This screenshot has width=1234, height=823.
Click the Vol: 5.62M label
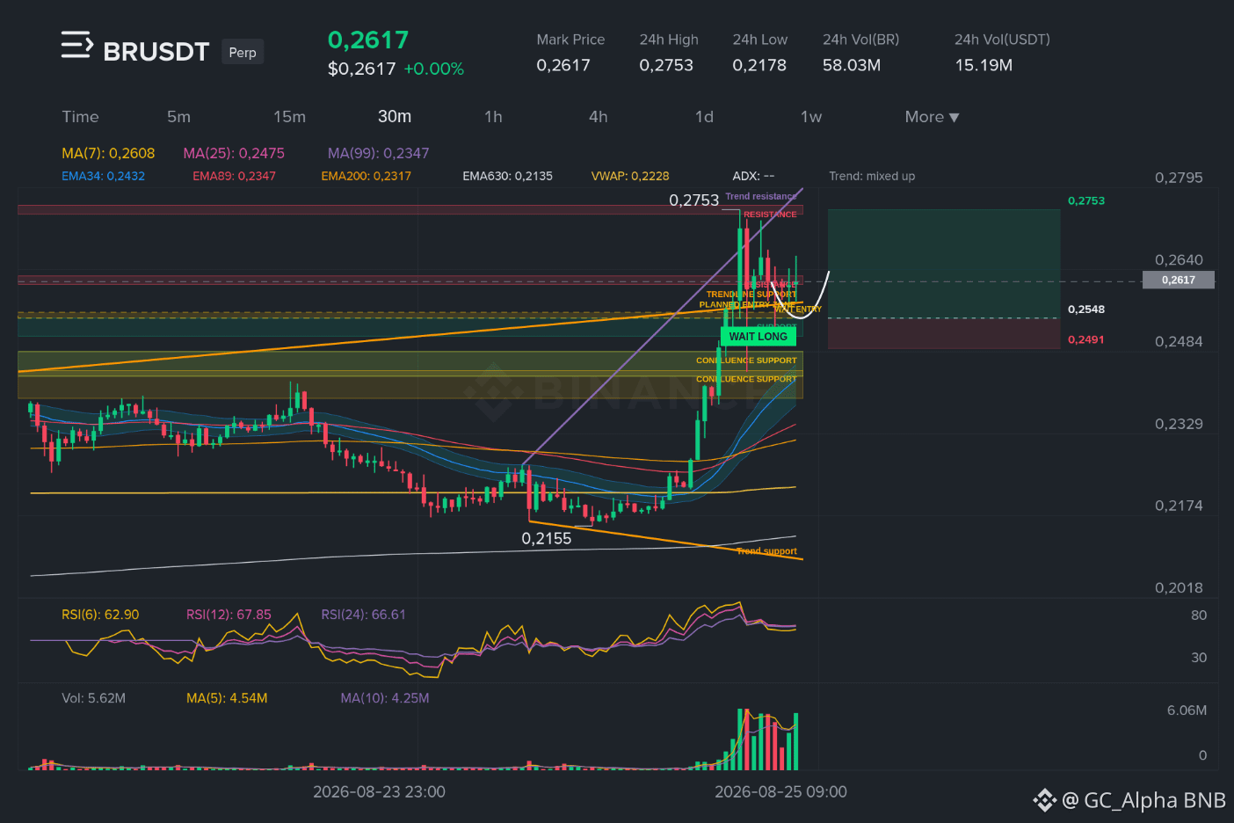94,698
